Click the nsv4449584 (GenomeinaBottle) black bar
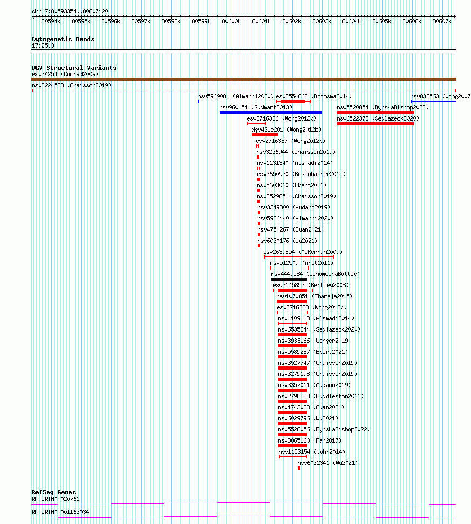 [x=289, y=279]
